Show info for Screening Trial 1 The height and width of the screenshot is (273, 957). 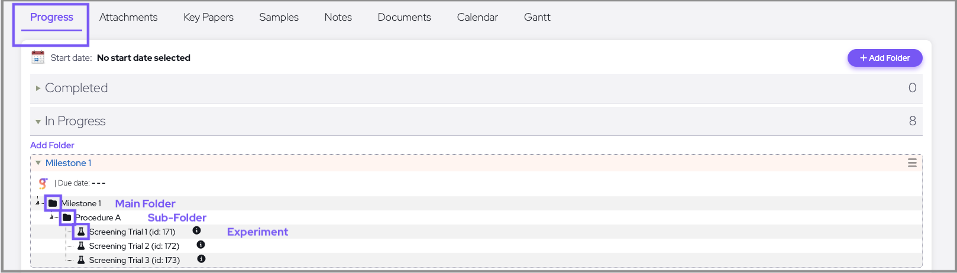(197, 230)
